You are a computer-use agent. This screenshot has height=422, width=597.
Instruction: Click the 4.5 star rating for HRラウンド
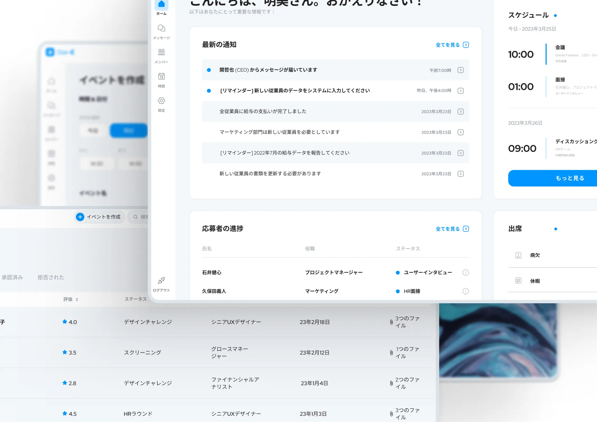pyautogui.click(x=69, y=414)
